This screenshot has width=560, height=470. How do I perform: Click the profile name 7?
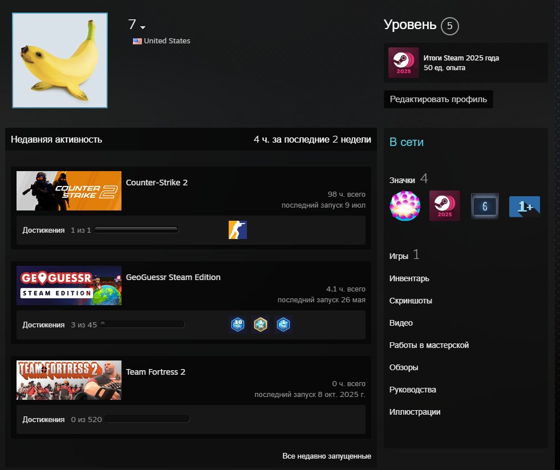[x=132, y=25]
